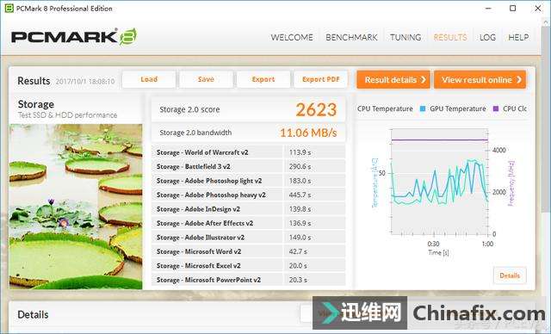Open the TUNING tab
The width and height of the screenshot is (551, 334).
pyautogui.click(x=406, y=37)
